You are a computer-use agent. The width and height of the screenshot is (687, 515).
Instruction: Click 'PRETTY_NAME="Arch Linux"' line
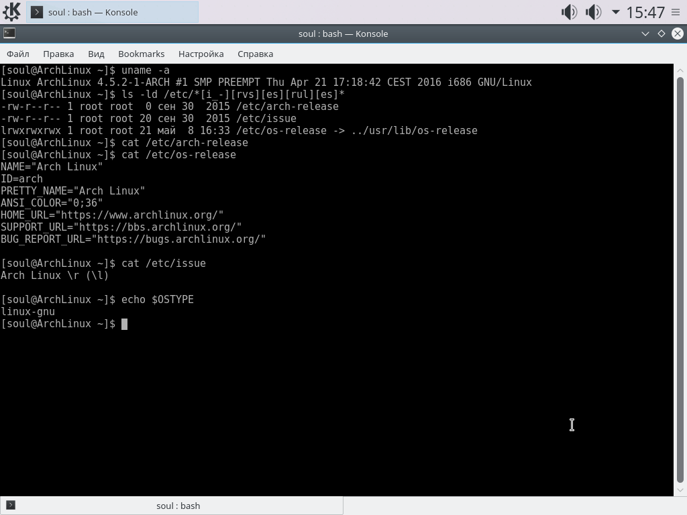(72, 191)
